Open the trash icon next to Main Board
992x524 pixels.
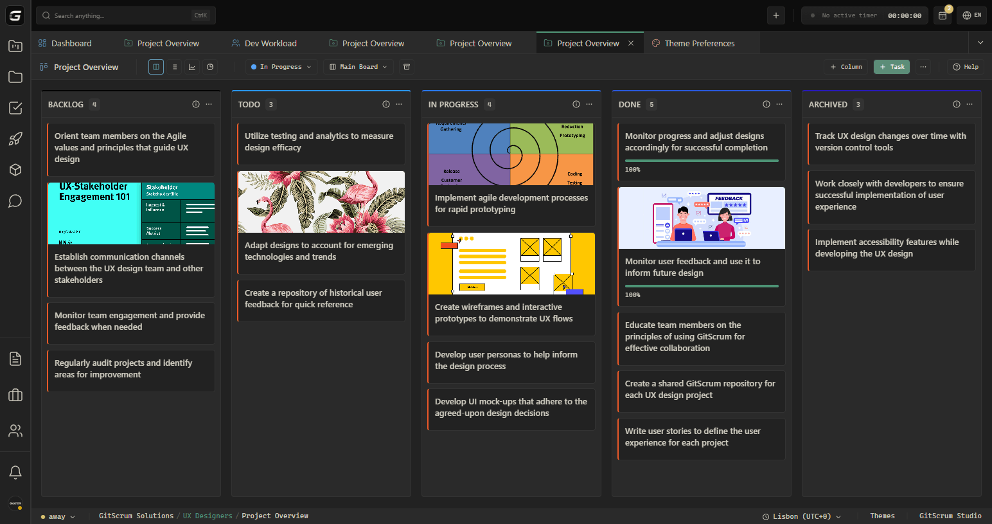tap(406, 66)
